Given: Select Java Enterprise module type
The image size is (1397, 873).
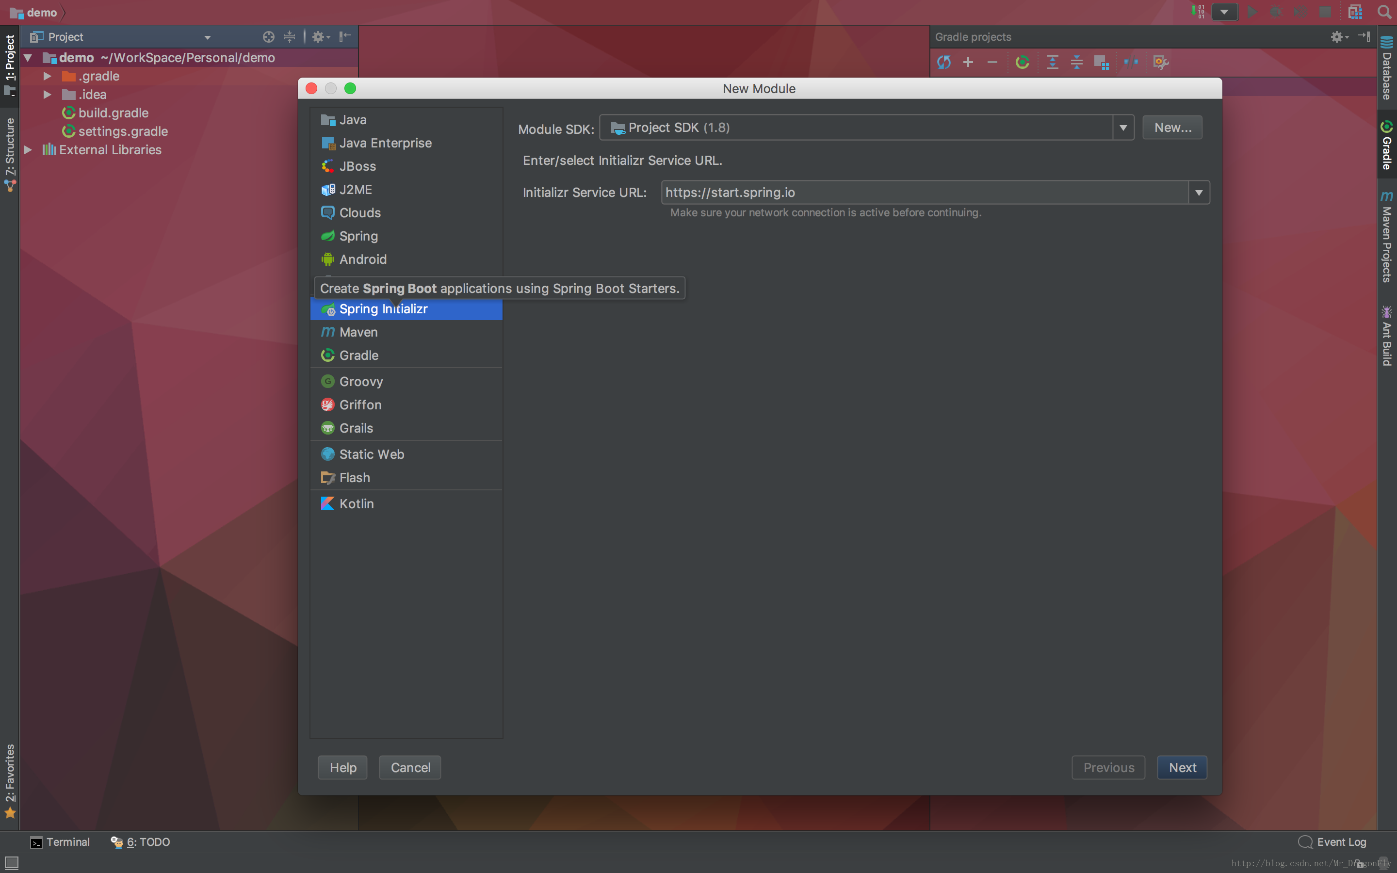Looking at the screenshot, I should (x=406, y=143).
